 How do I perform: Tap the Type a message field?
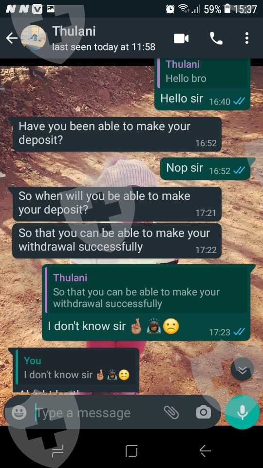(x=98, y=413)
